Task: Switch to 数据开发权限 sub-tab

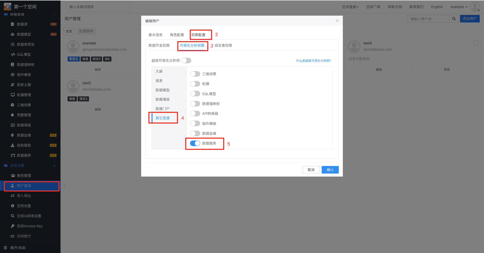Action: point(159,45)
